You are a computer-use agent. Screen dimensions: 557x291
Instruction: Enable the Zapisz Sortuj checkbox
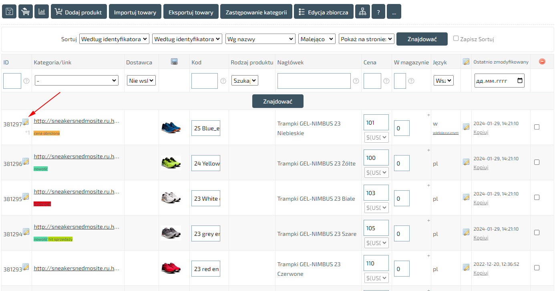(456, 38)
